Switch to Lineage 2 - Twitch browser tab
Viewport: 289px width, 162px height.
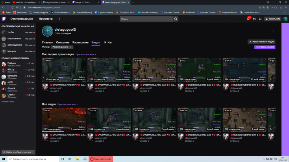tap(86, 2)
